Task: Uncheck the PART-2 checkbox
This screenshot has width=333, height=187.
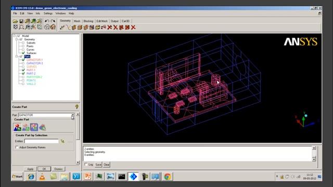Action: 23,73
